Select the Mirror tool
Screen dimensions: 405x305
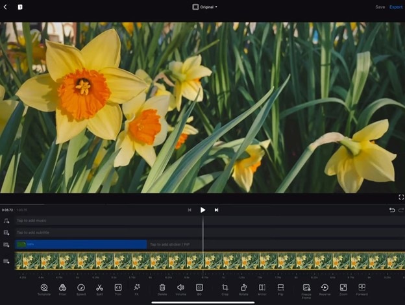(262, 289)
